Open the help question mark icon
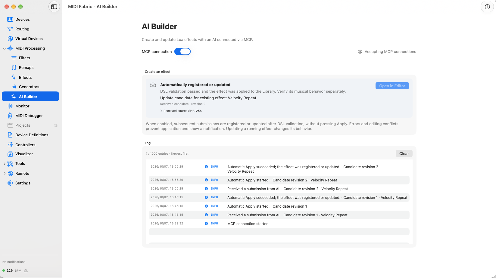Image resolution: width=496 pixels, height=278 pixels. (487, 7)
